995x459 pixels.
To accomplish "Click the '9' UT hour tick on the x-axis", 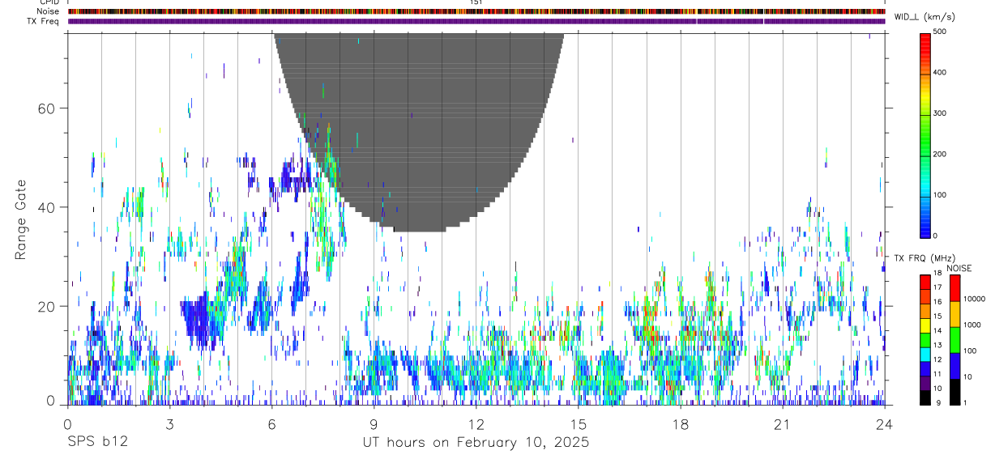I will pos(374,424).
